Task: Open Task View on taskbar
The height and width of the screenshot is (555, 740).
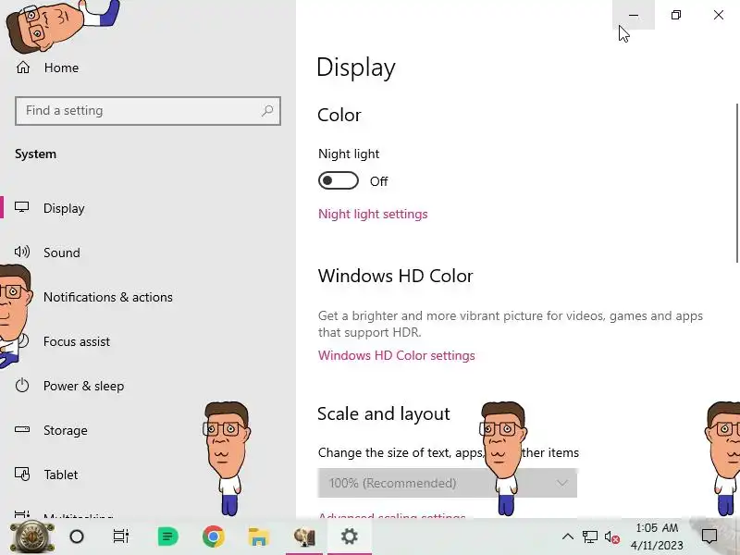Action: pos(121,536)
